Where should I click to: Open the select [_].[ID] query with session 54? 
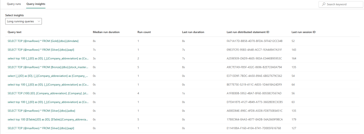pyautogui.click(x=48, y=76)
